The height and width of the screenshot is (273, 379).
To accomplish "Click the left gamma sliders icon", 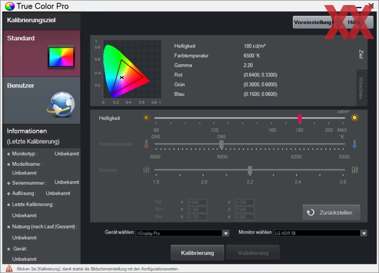I will point(146,170).
